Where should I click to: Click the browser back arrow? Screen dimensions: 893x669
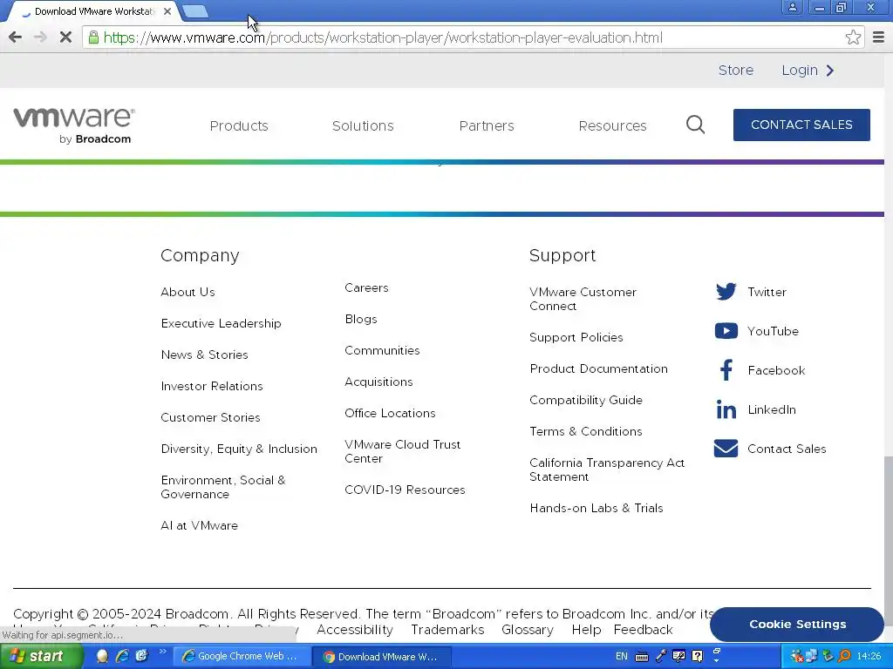coord(16,37)
